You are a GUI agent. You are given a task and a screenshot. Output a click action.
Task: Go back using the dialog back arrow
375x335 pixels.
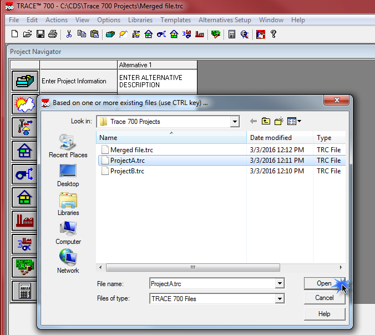(x=254, y=122)
